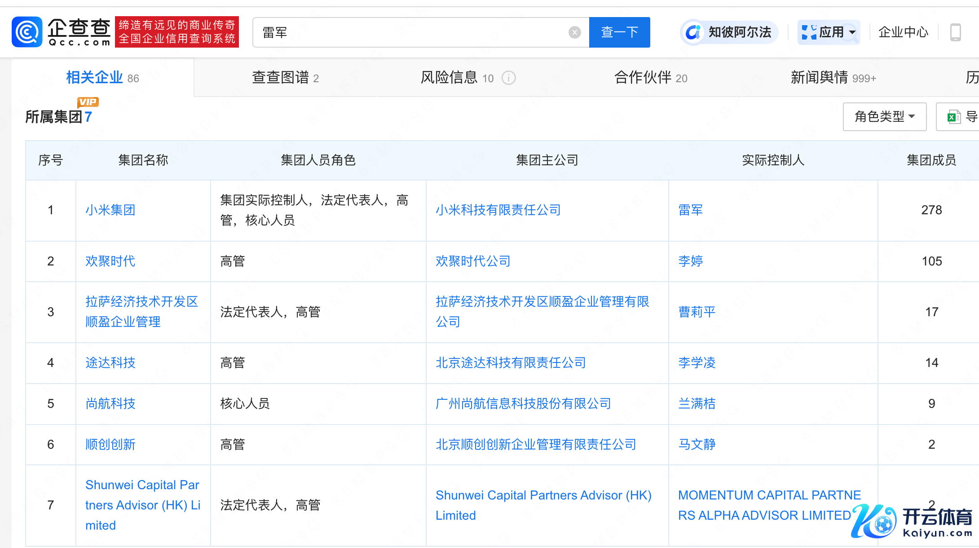
Task: Click the risk info circle icon
Action: [x=508, y=78]
